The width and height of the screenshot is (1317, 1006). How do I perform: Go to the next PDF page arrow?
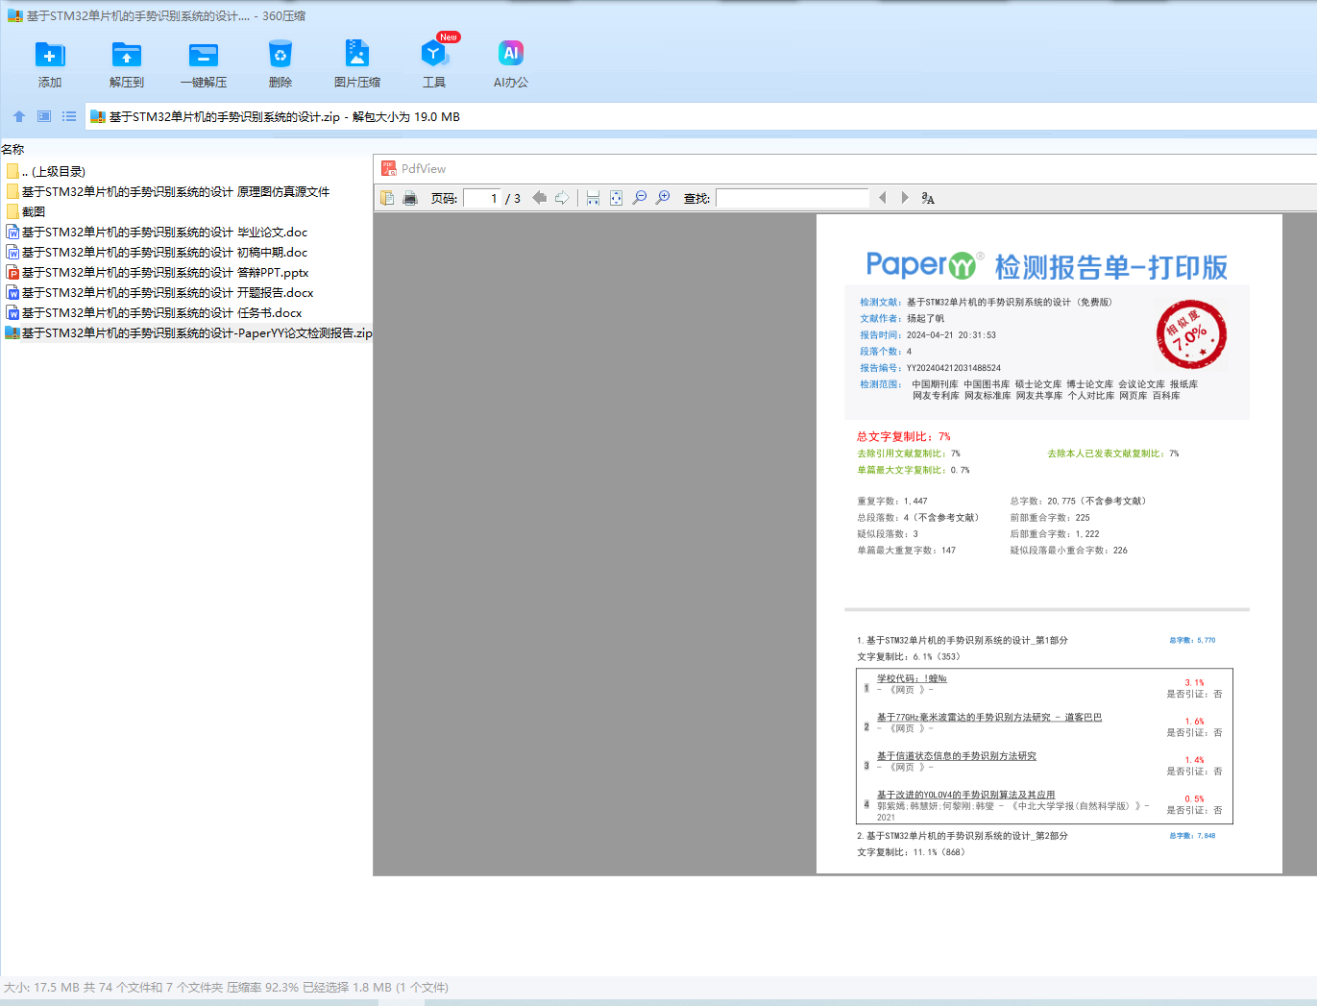(562, 198)
